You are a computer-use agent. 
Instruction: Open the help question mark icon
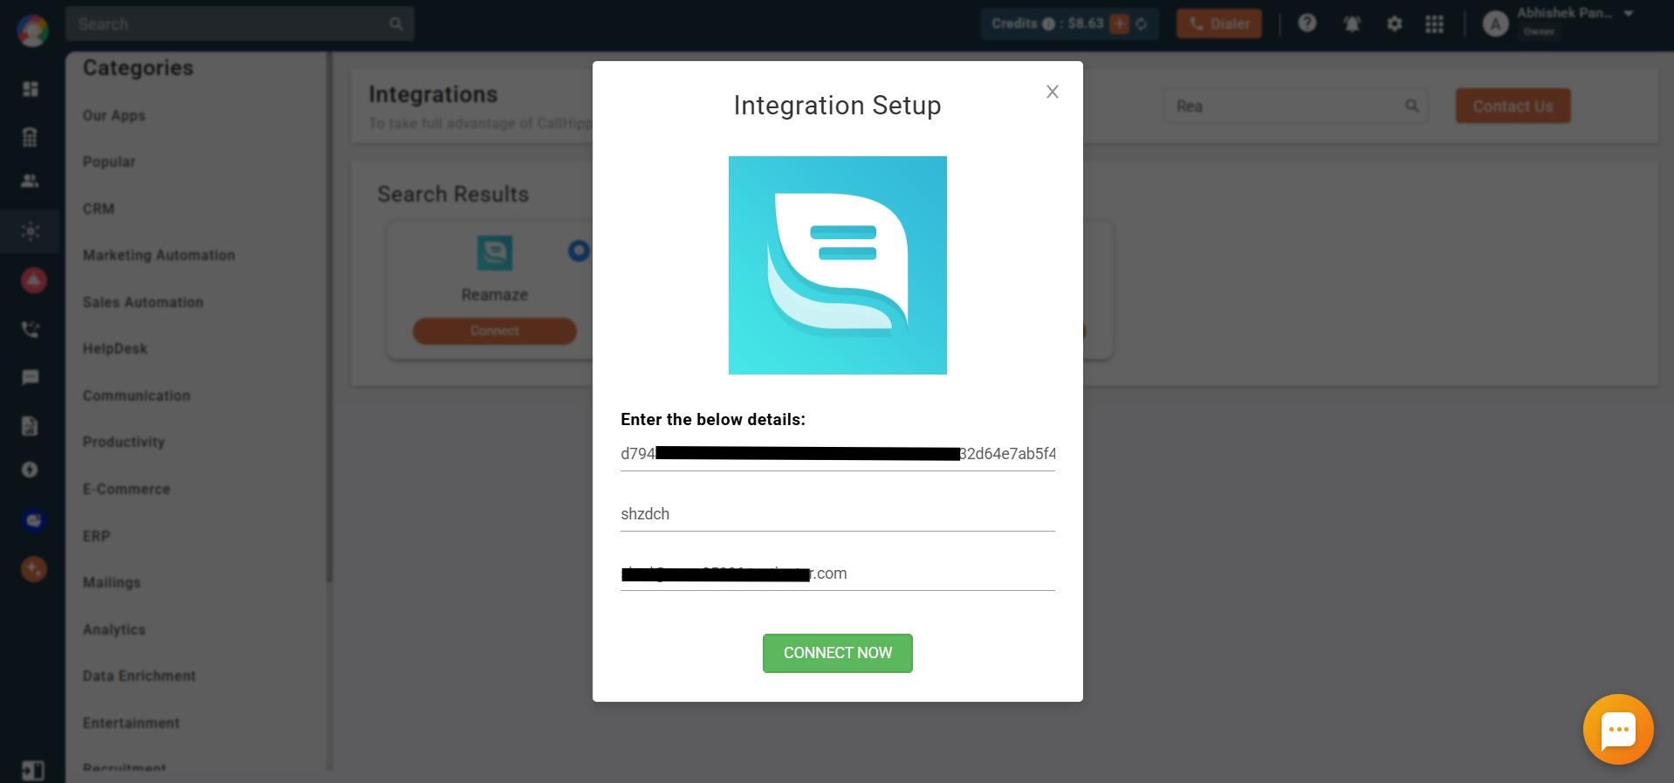pos(1307,24)
